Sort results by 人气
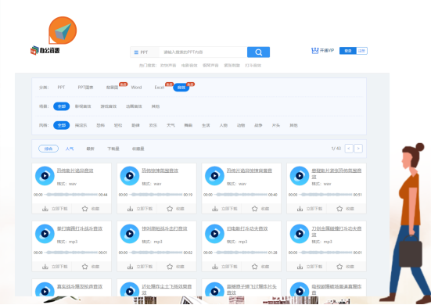This screenshot has height=305, width=431. 70,149
